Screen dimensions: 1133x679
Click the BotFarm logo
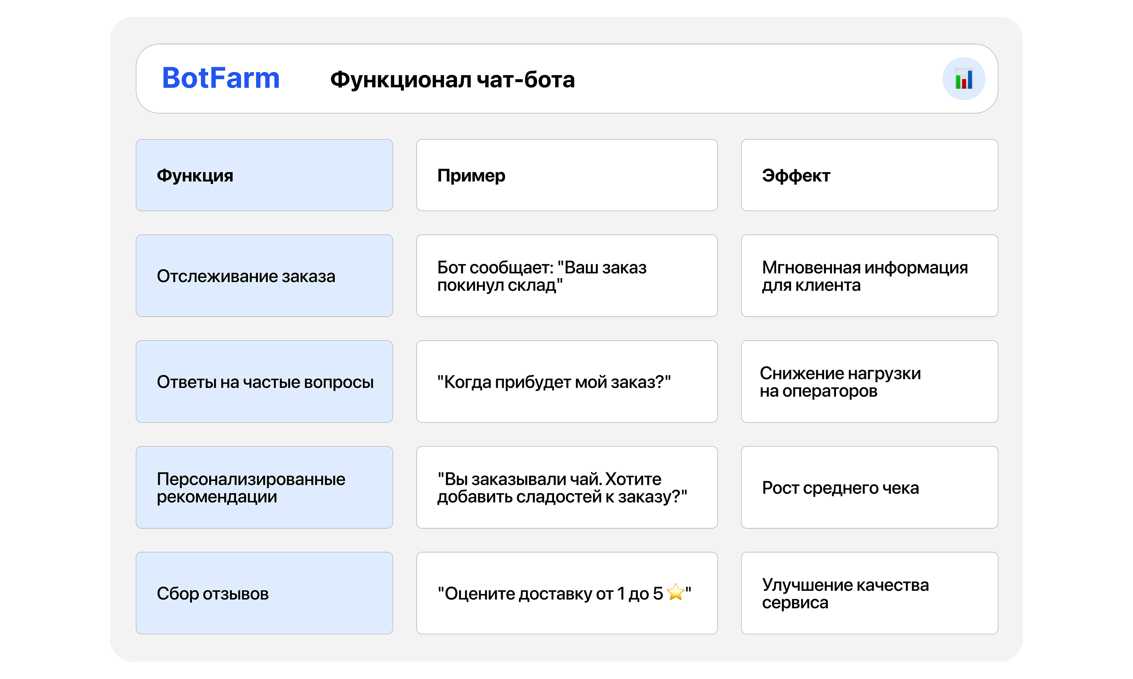pos(221,78)
